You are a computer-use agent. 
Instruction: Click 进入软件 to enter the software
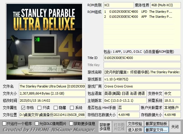(135, 130)
